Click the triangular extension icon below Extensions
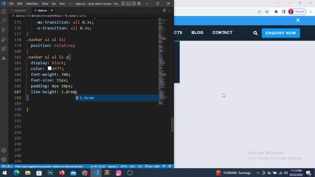 pos(3,58)
